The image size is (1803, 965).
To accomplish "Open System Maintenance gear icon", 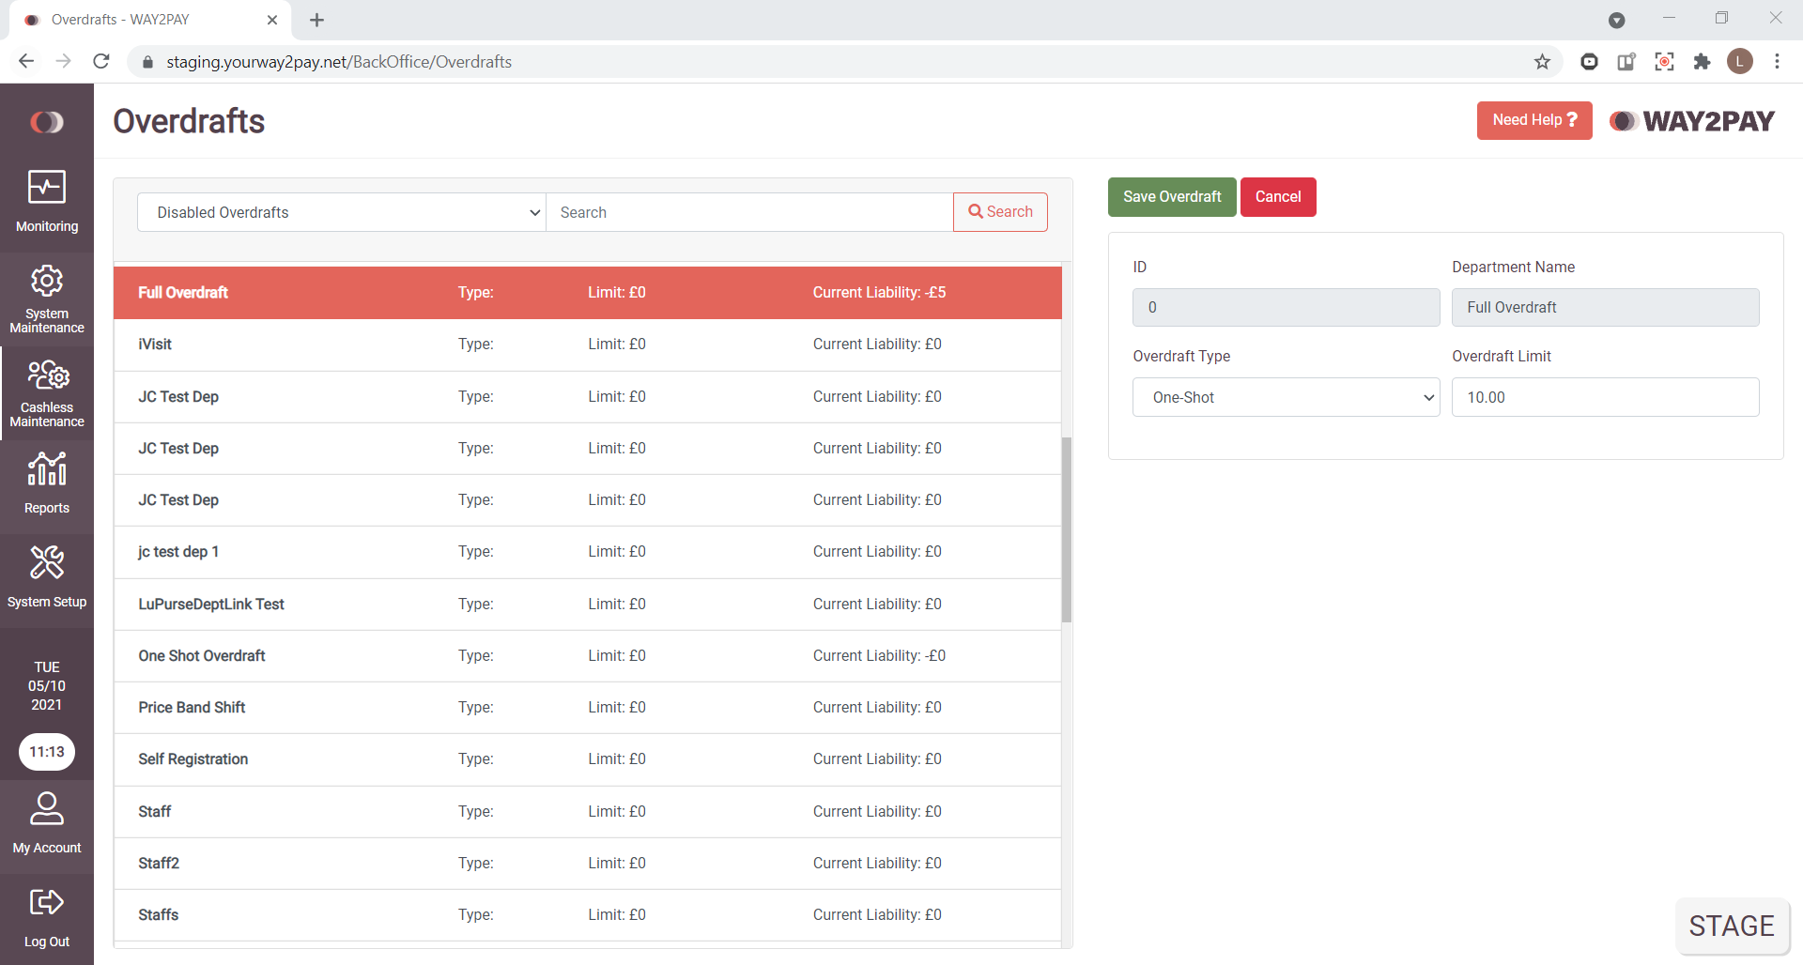I will click(47, 281).
